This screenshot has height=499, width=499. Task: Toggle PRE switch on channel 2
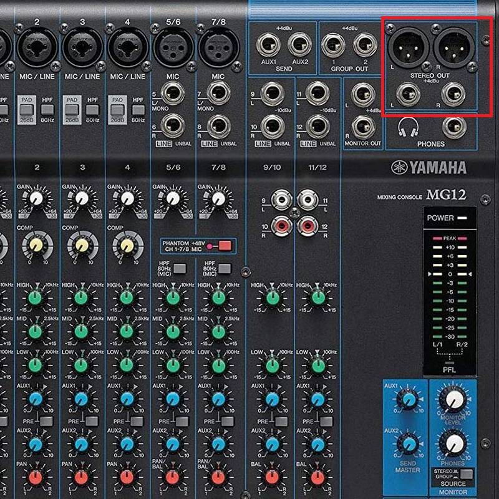click(x=46, y=421)
